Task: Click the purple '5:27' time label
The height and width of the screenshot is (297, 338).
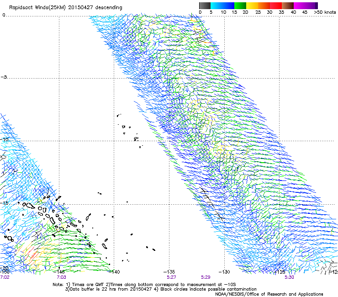Action: coord(171,277)
